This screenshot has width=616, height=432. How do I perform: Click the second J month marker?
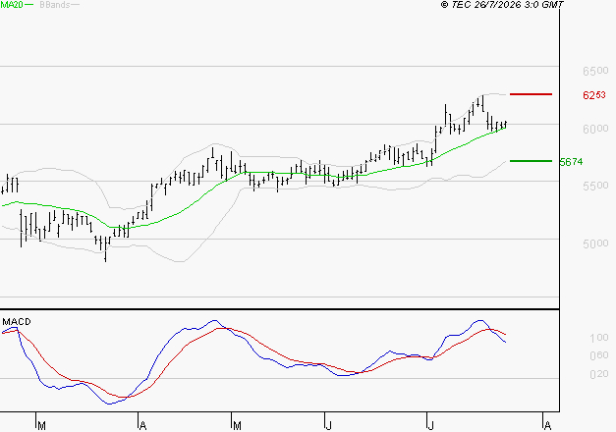[431, 425]
